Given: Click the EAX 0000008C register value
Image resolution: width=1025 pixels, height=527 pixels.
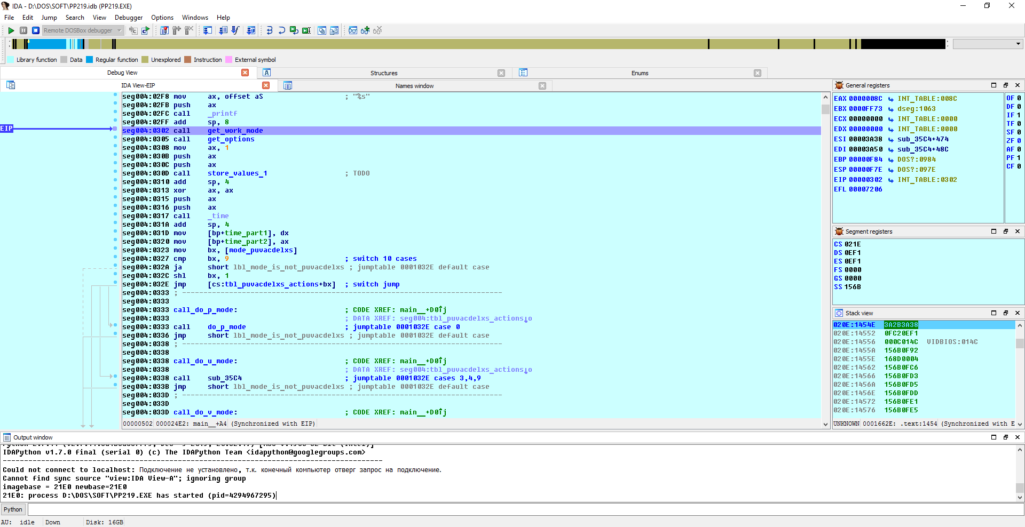Looking at the screenshot, I should [x=865, y=99].
